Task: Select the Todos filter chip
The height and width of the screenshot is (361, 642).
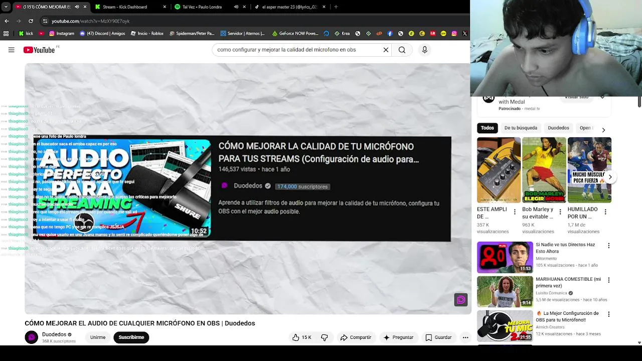Action: pos(488,128)
